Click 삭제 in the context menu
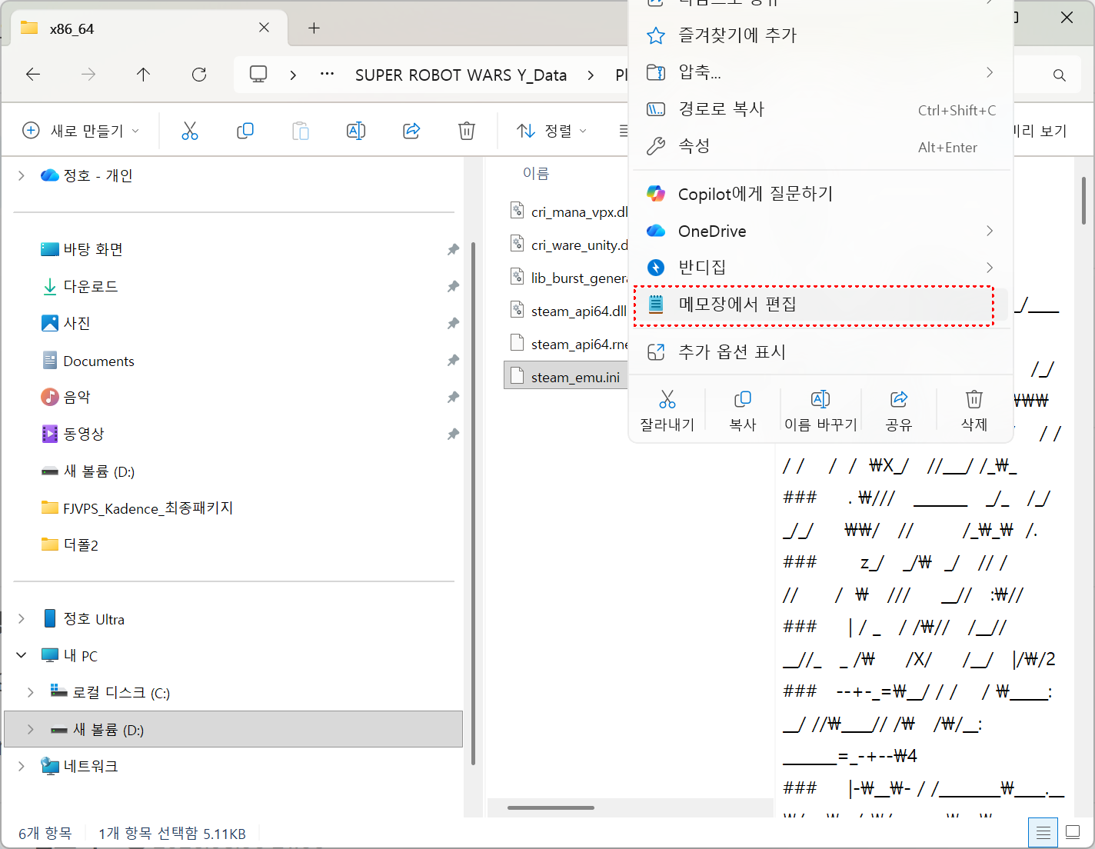This screenshot has height=849, width=1095. tap(974, 411)
